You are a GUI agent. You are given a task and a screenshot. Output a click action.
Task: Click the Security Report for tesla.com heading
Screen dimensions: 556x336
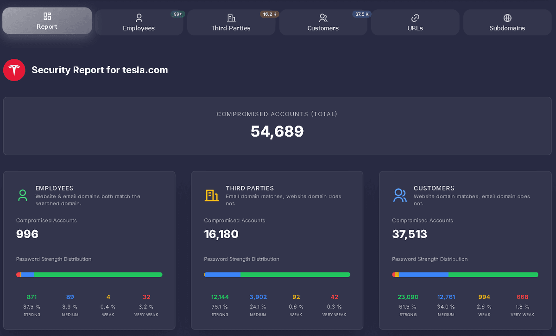pyautogui.click(x=100, y=70)
